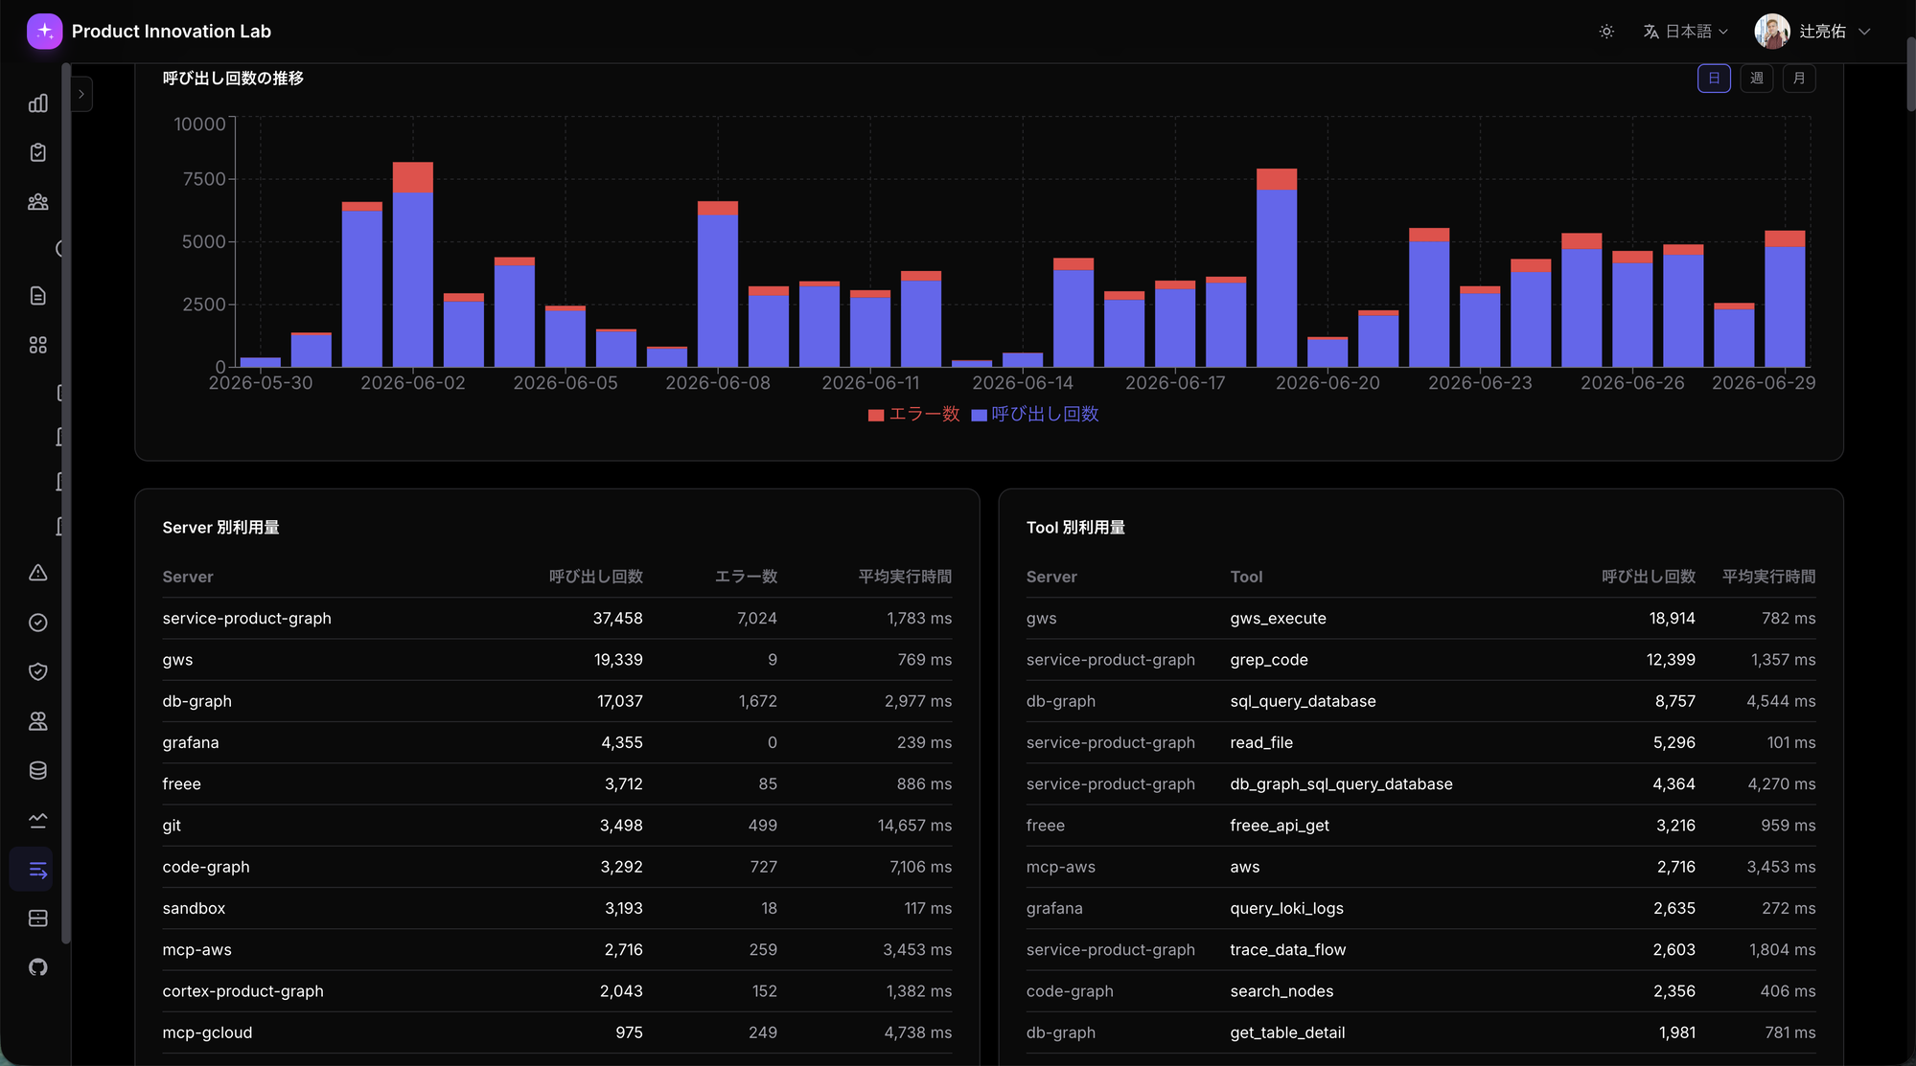Select the db-graph server name in Server table
Screen dimensions: 1916x1066
click(x=197, y=701)
